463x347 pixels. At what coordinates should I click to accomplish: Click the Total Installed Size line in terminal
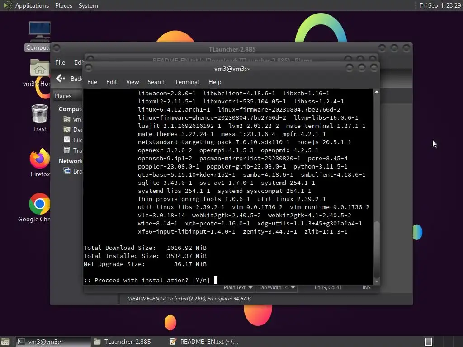[x=145, y=256]
